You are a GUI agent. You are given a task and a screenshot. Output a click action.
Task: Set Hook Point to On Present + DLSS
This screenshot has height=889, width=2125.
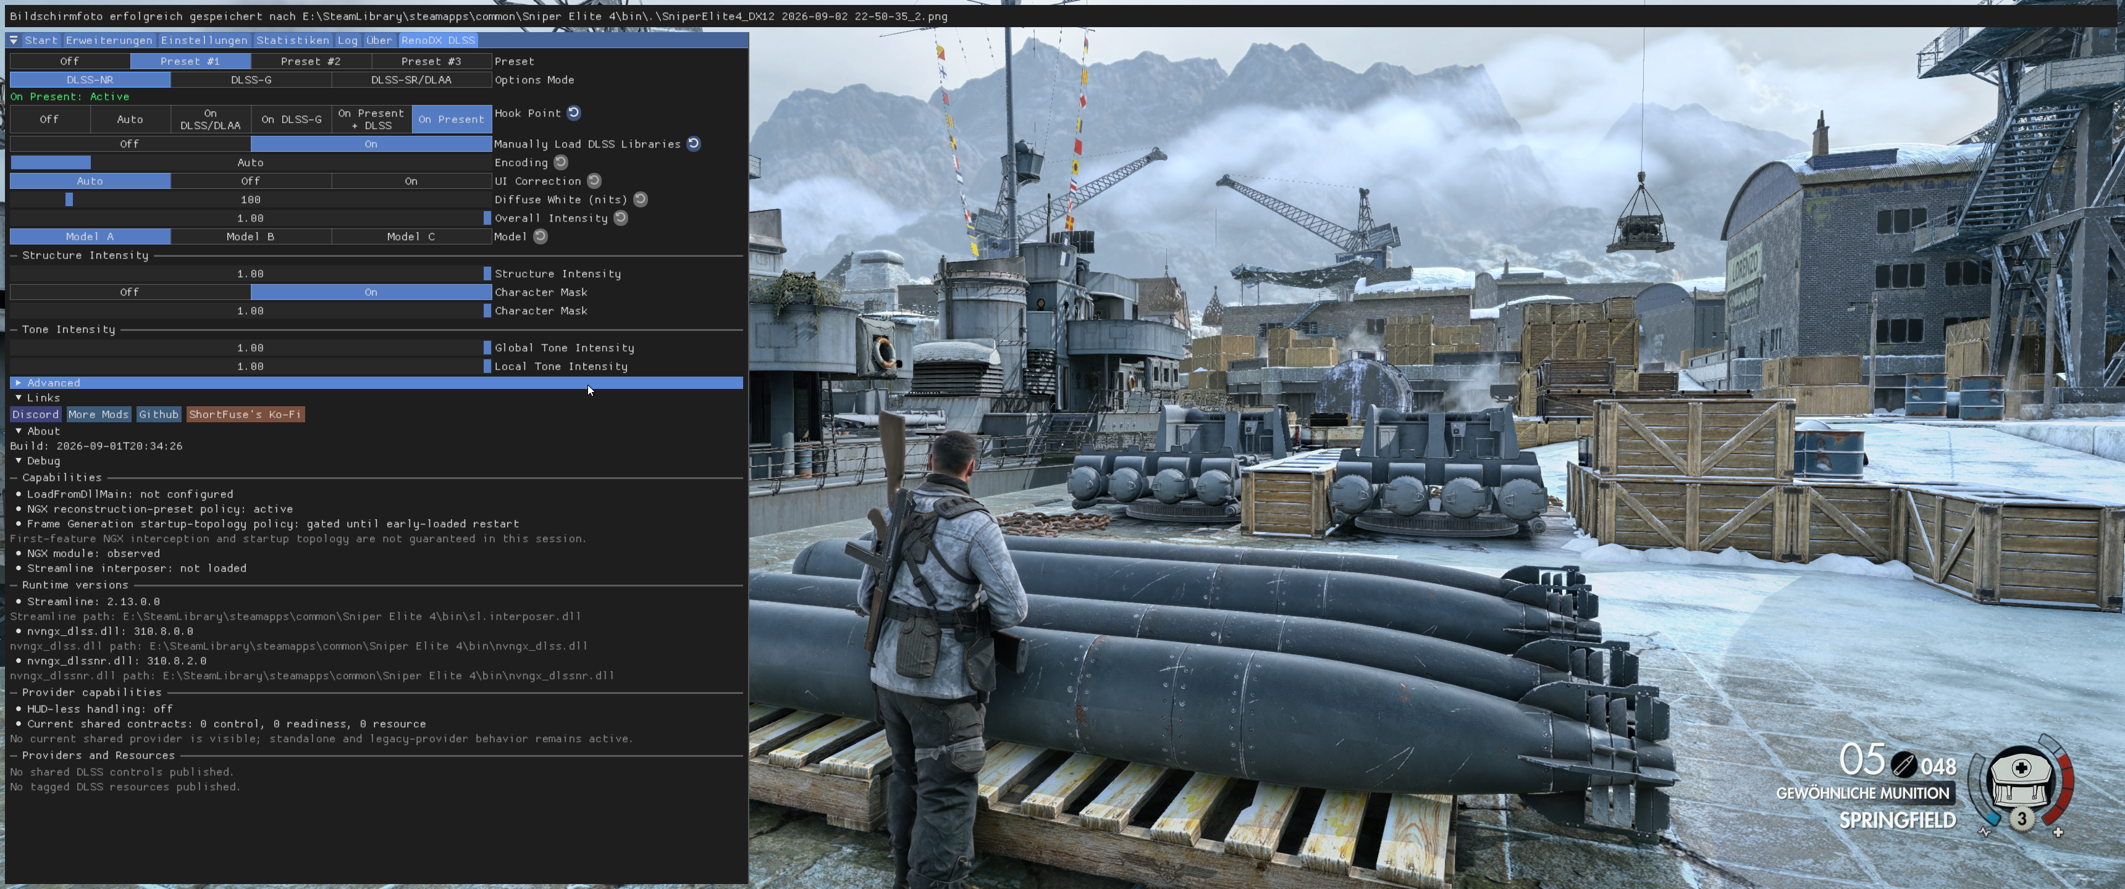pos(371,120)
